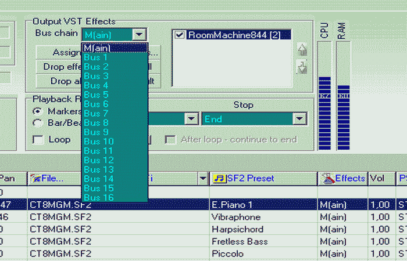
Task: Move the VST effect up in the chain
Action: point(301,51)
